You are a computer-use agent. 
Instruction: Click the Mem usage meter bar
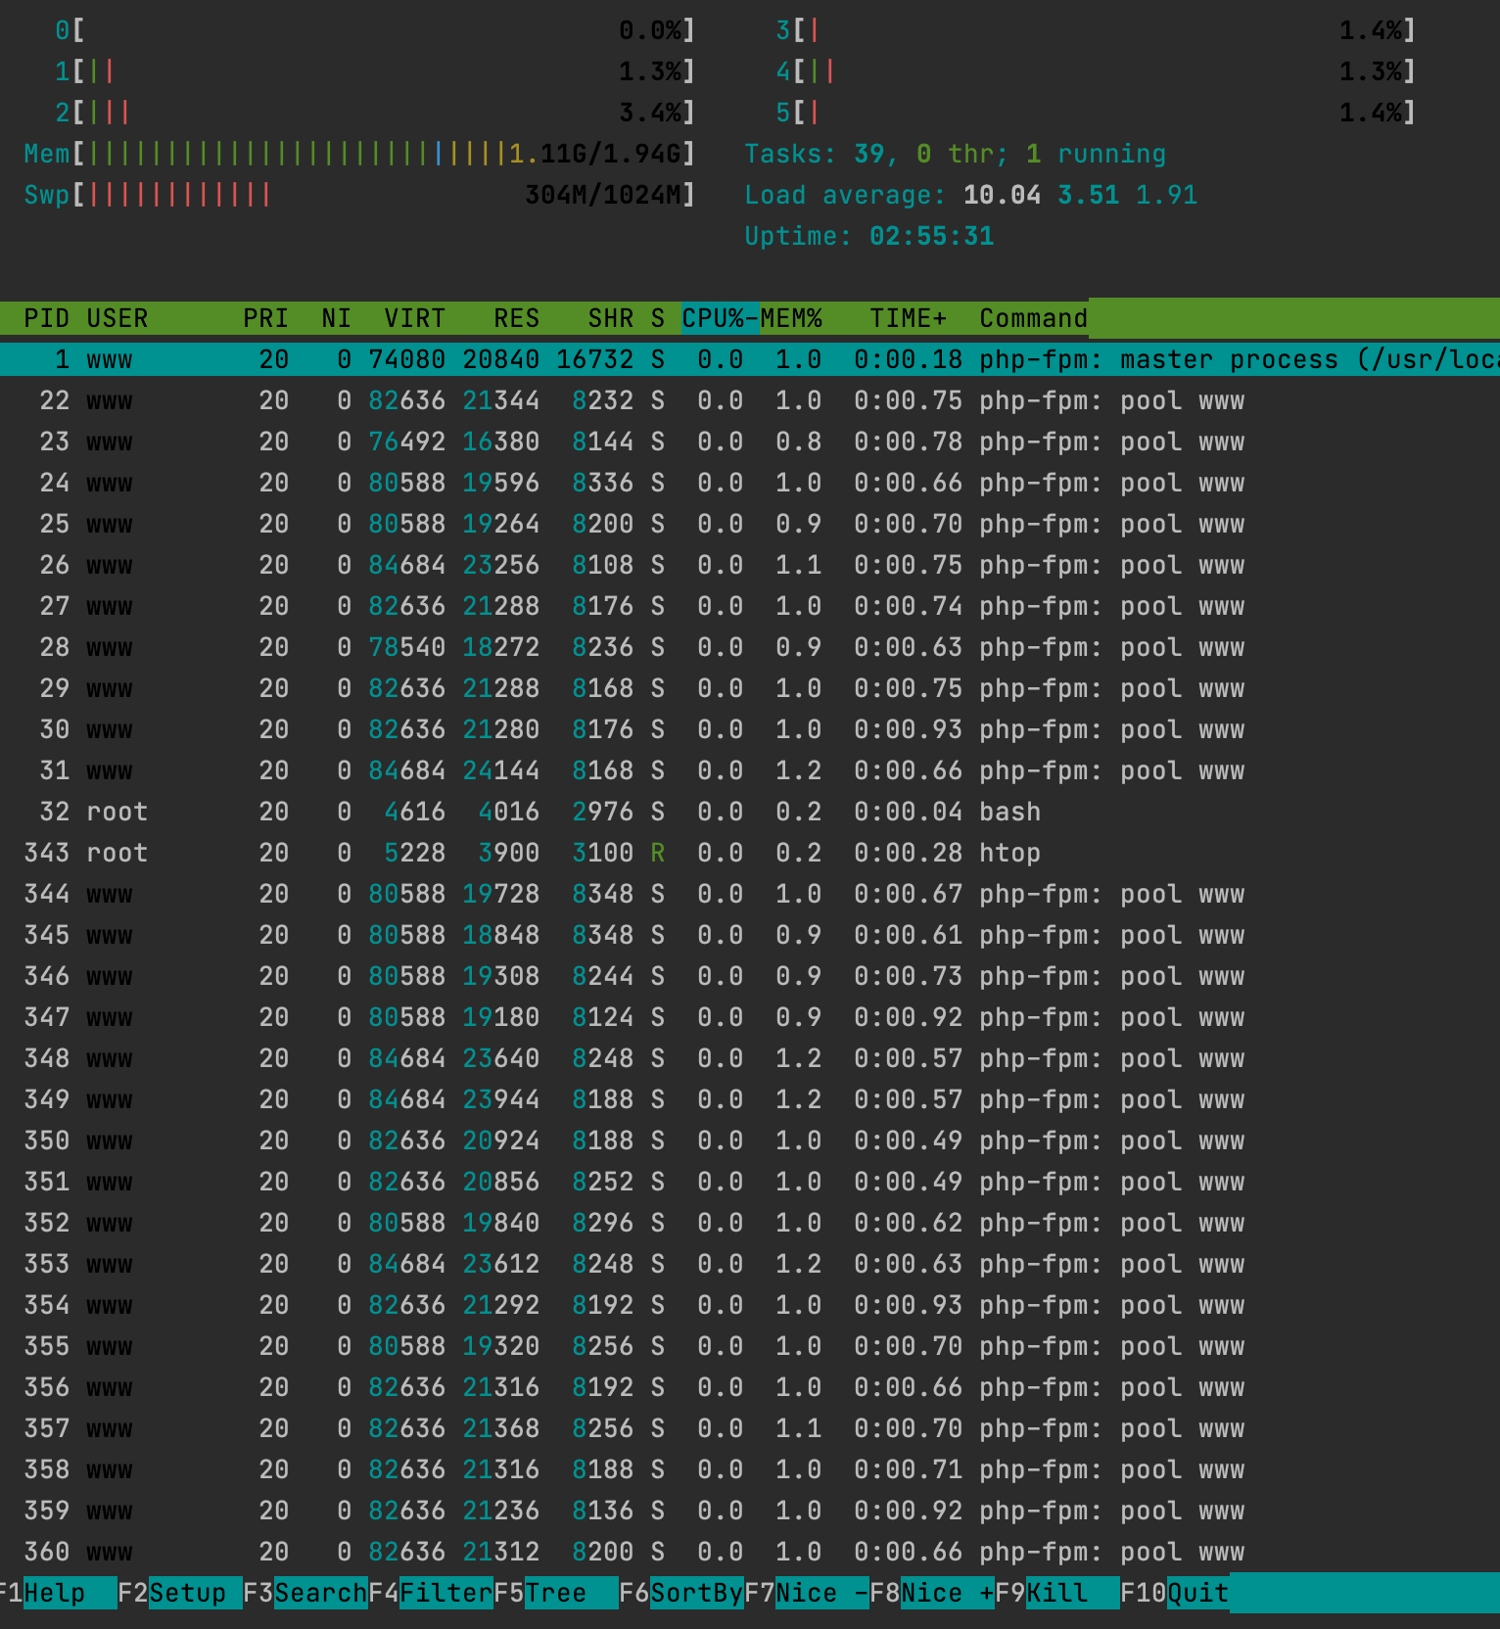point(359,154)
